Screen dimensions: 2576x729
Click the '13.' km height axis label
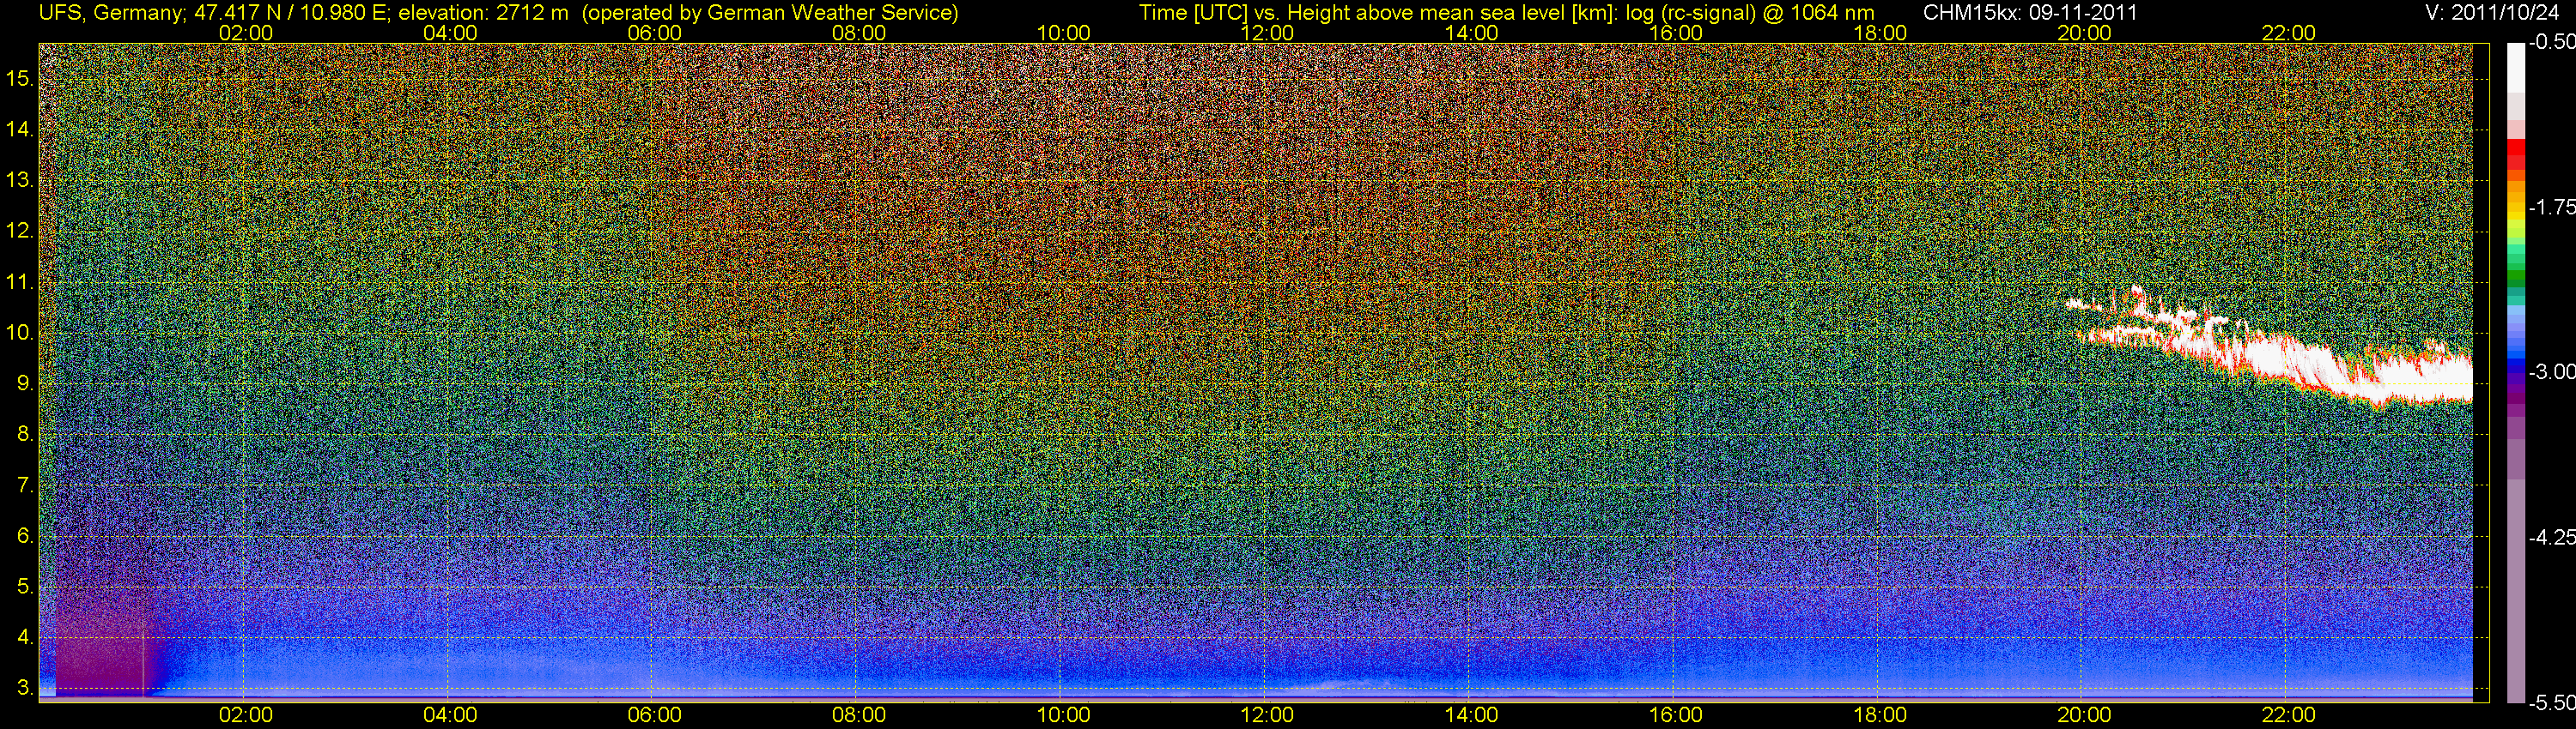coord(20,181)
